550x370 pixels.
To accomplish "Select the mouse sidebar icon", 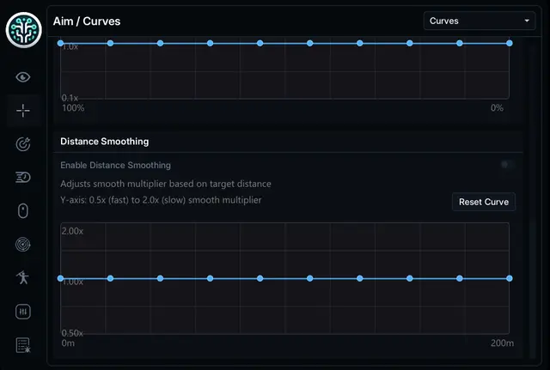I will click(23, 211).
